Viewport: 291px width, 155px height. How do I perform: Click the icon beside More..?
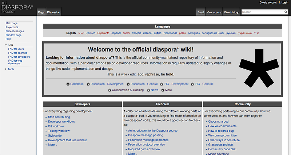pos(163,90)
